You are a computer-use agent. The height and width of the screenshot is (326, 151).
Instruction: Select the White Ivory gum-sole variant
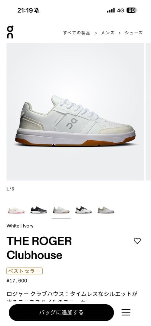point(61,210)
